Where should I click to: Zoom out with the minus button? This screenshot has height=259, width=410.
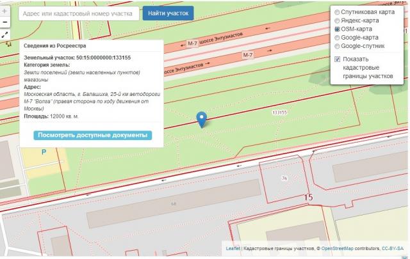pos(4,22)
